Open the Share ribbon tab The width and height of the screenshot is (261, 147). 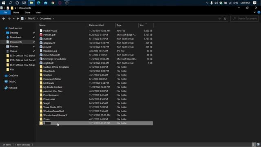(27, 12)
